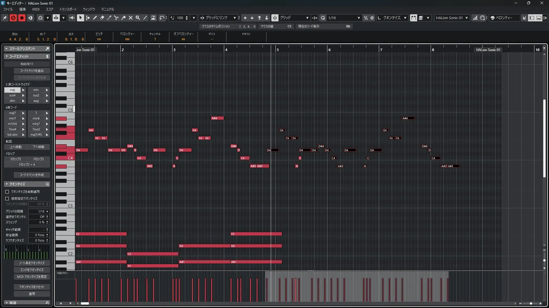This screenshot has width=549, height=308.
Task: Toggle Acoustic Feedback speaker icon
Action: click(x=72, y=18)
